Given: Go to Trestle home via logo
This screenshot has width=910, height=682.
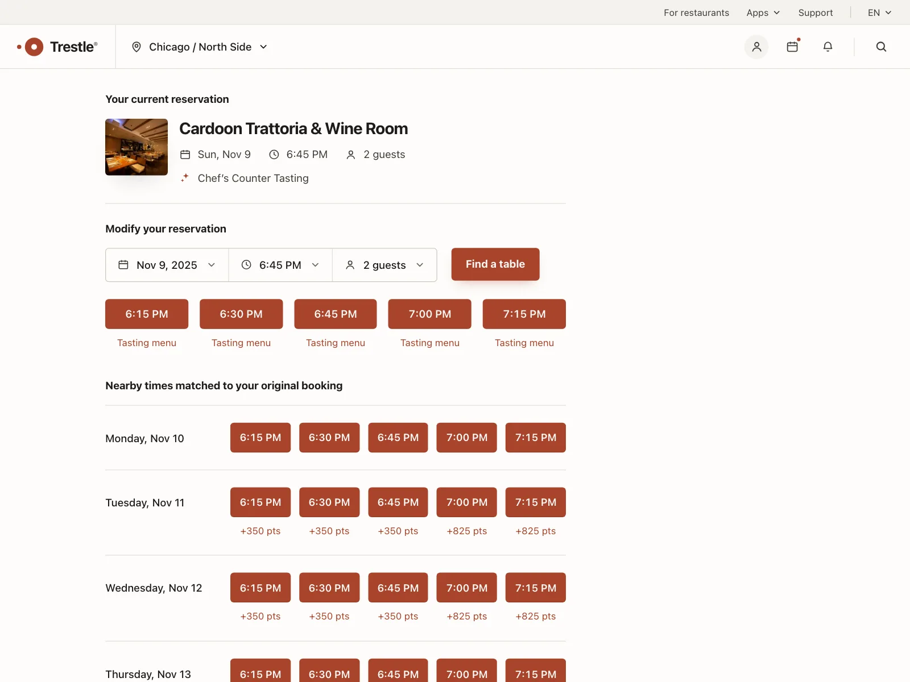Looking at the screenshot, I should pyautogui.click(x=57, y=47).
